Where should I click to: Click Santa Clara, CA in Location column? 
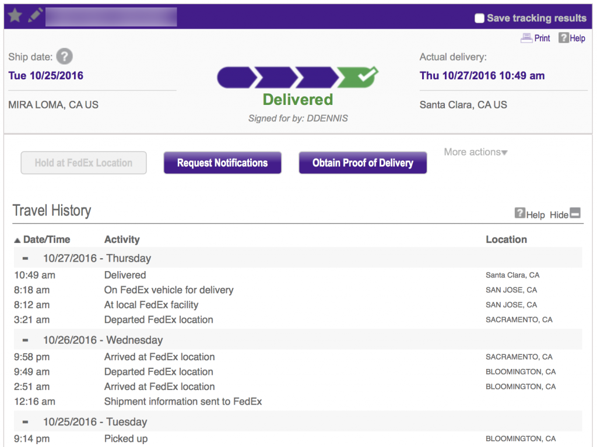pyautogui.click(x=512, y=275)
